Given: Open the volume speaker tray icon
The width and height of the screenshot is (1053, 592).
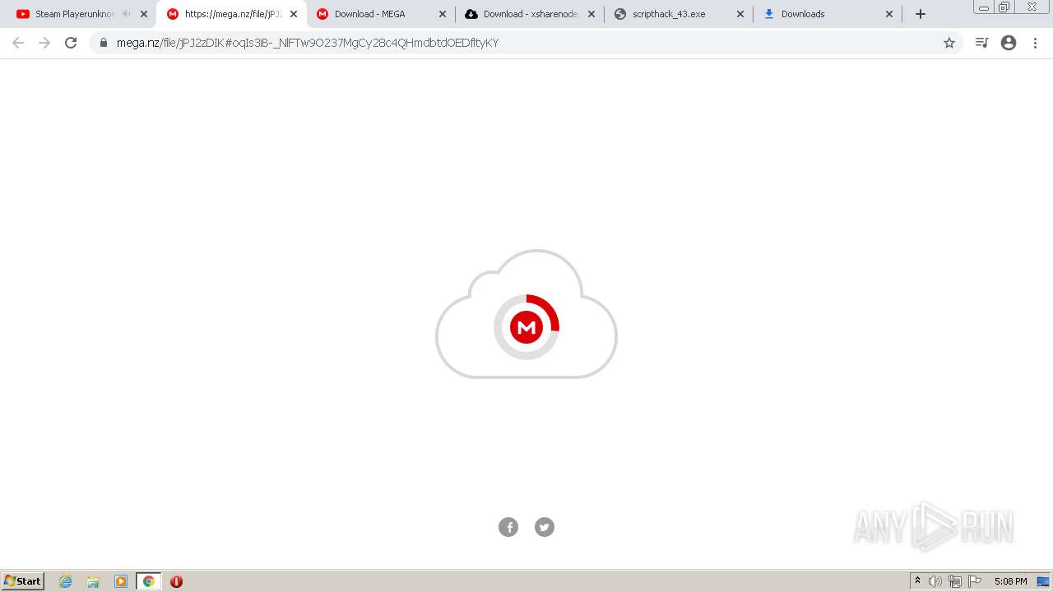Looking at the screenshot, I should (935, 581).
